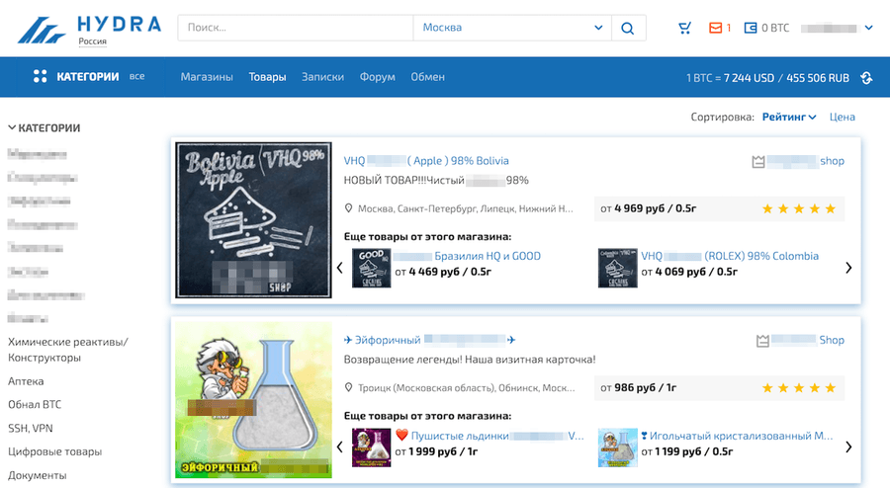Click the 'от 4 069 руб / 0.5г' price
The height and width of the screenshot is (488, 890).
pos(689,272)
